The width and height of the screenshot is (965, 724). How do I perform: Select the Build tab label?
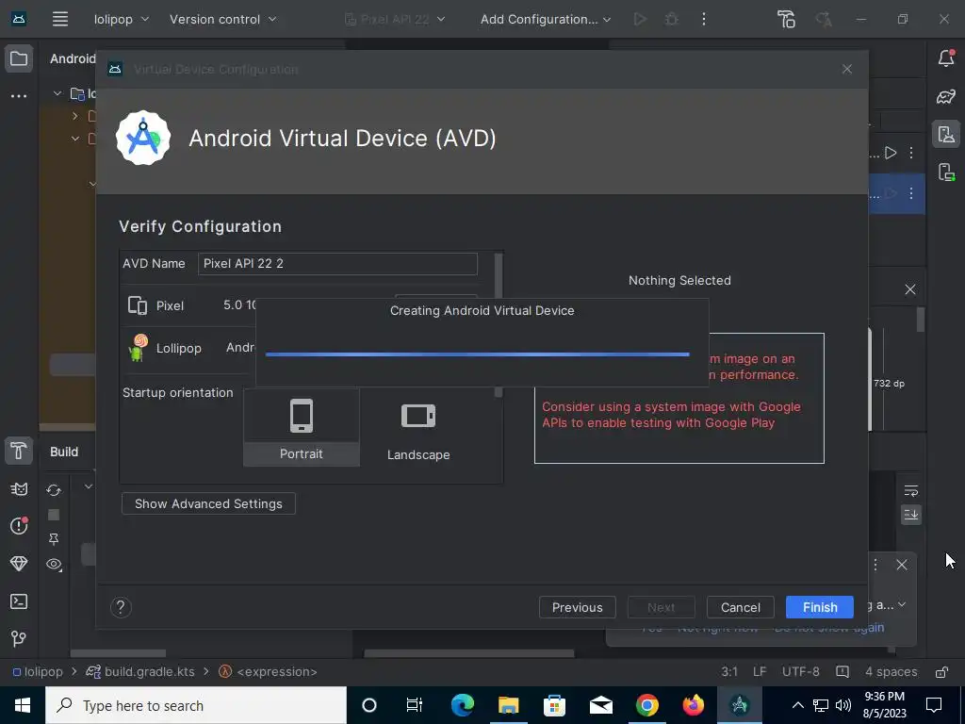[x=64, y=452]
